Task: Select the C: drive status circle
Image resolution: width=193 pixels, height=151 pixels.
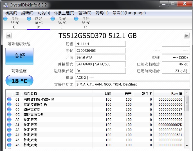Action: click(5, 19)
